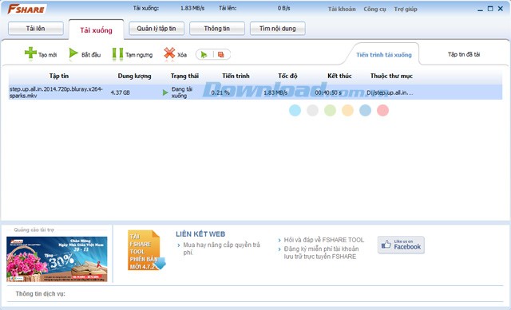
Task: Click the LIÊN KẾT WEB heading
Action: click(200, 234)
